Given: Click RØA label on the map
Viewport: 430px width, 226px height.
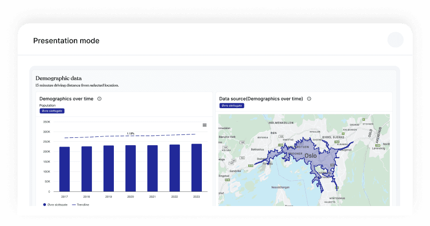Looking at the screenshot, I should [x=274, y=133].
